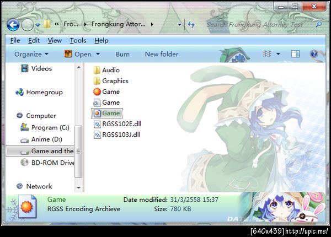Select Network in the navigation pane
Screen dimensions: 331x237
click(x=39, y=186)
